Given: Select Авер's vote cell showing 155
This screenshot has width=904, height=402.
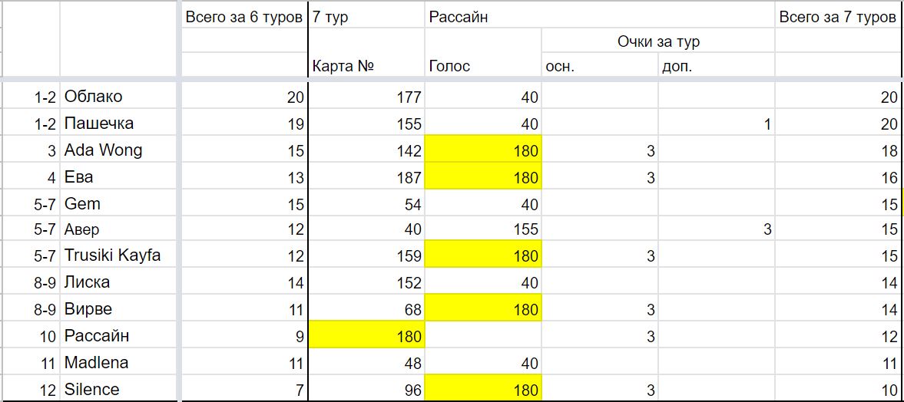Looking at the screenshot, I should 483,230.
